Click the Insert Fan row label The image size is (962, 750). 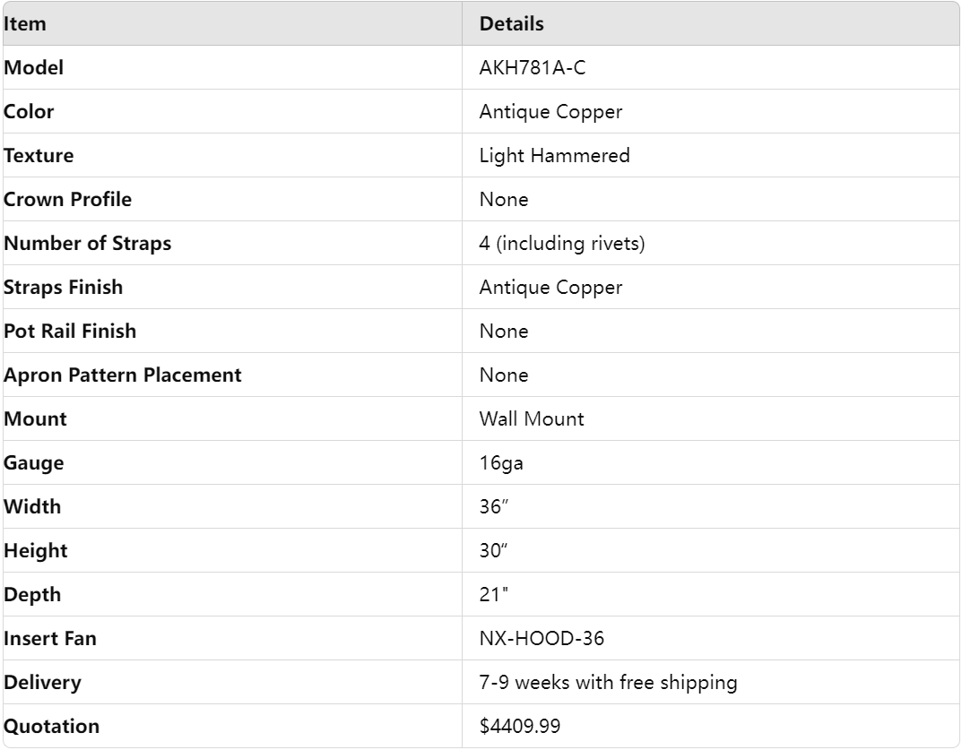[x=49, y=639]
